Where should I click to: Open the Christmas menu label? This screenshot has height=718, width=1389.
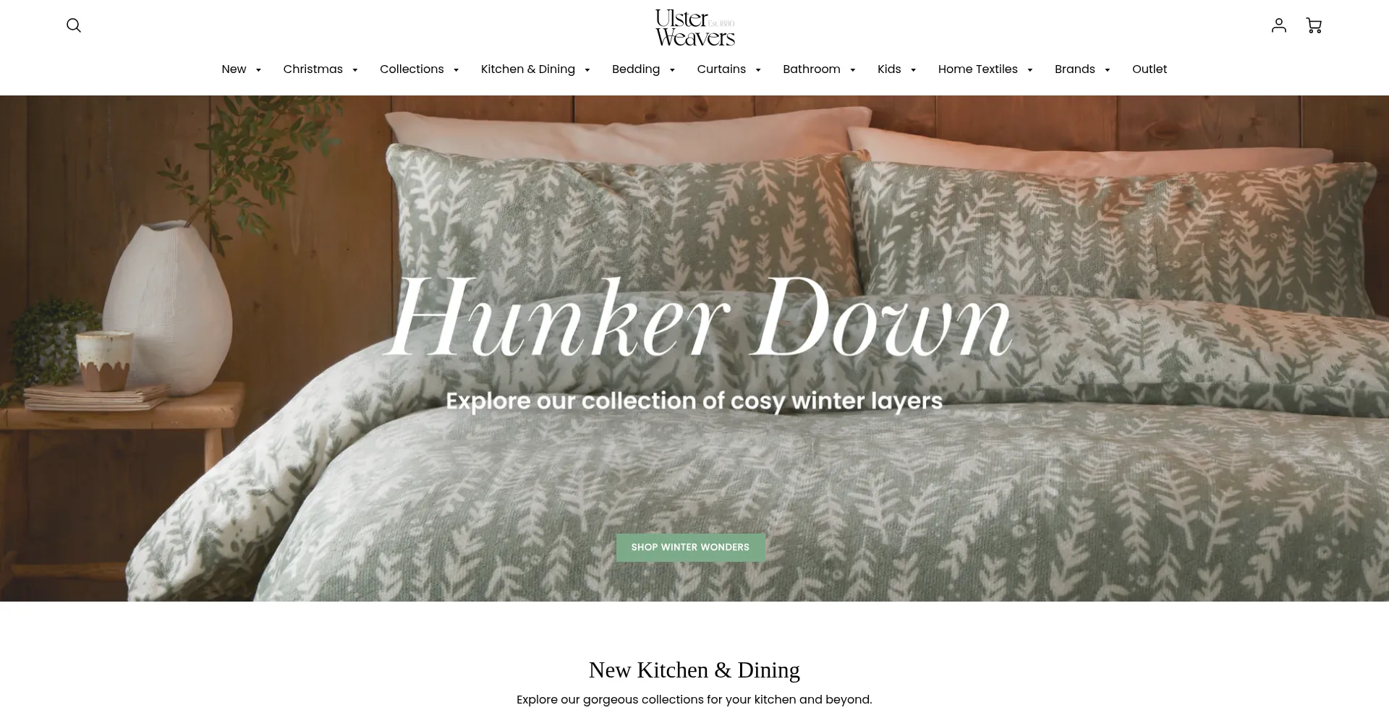pyautogui.click(x=313, y=69)
